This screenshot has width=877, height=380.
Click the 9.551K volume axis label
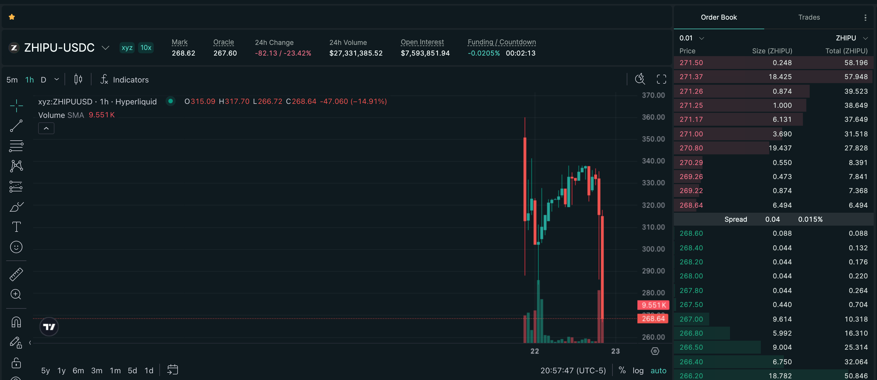(653, 305)
